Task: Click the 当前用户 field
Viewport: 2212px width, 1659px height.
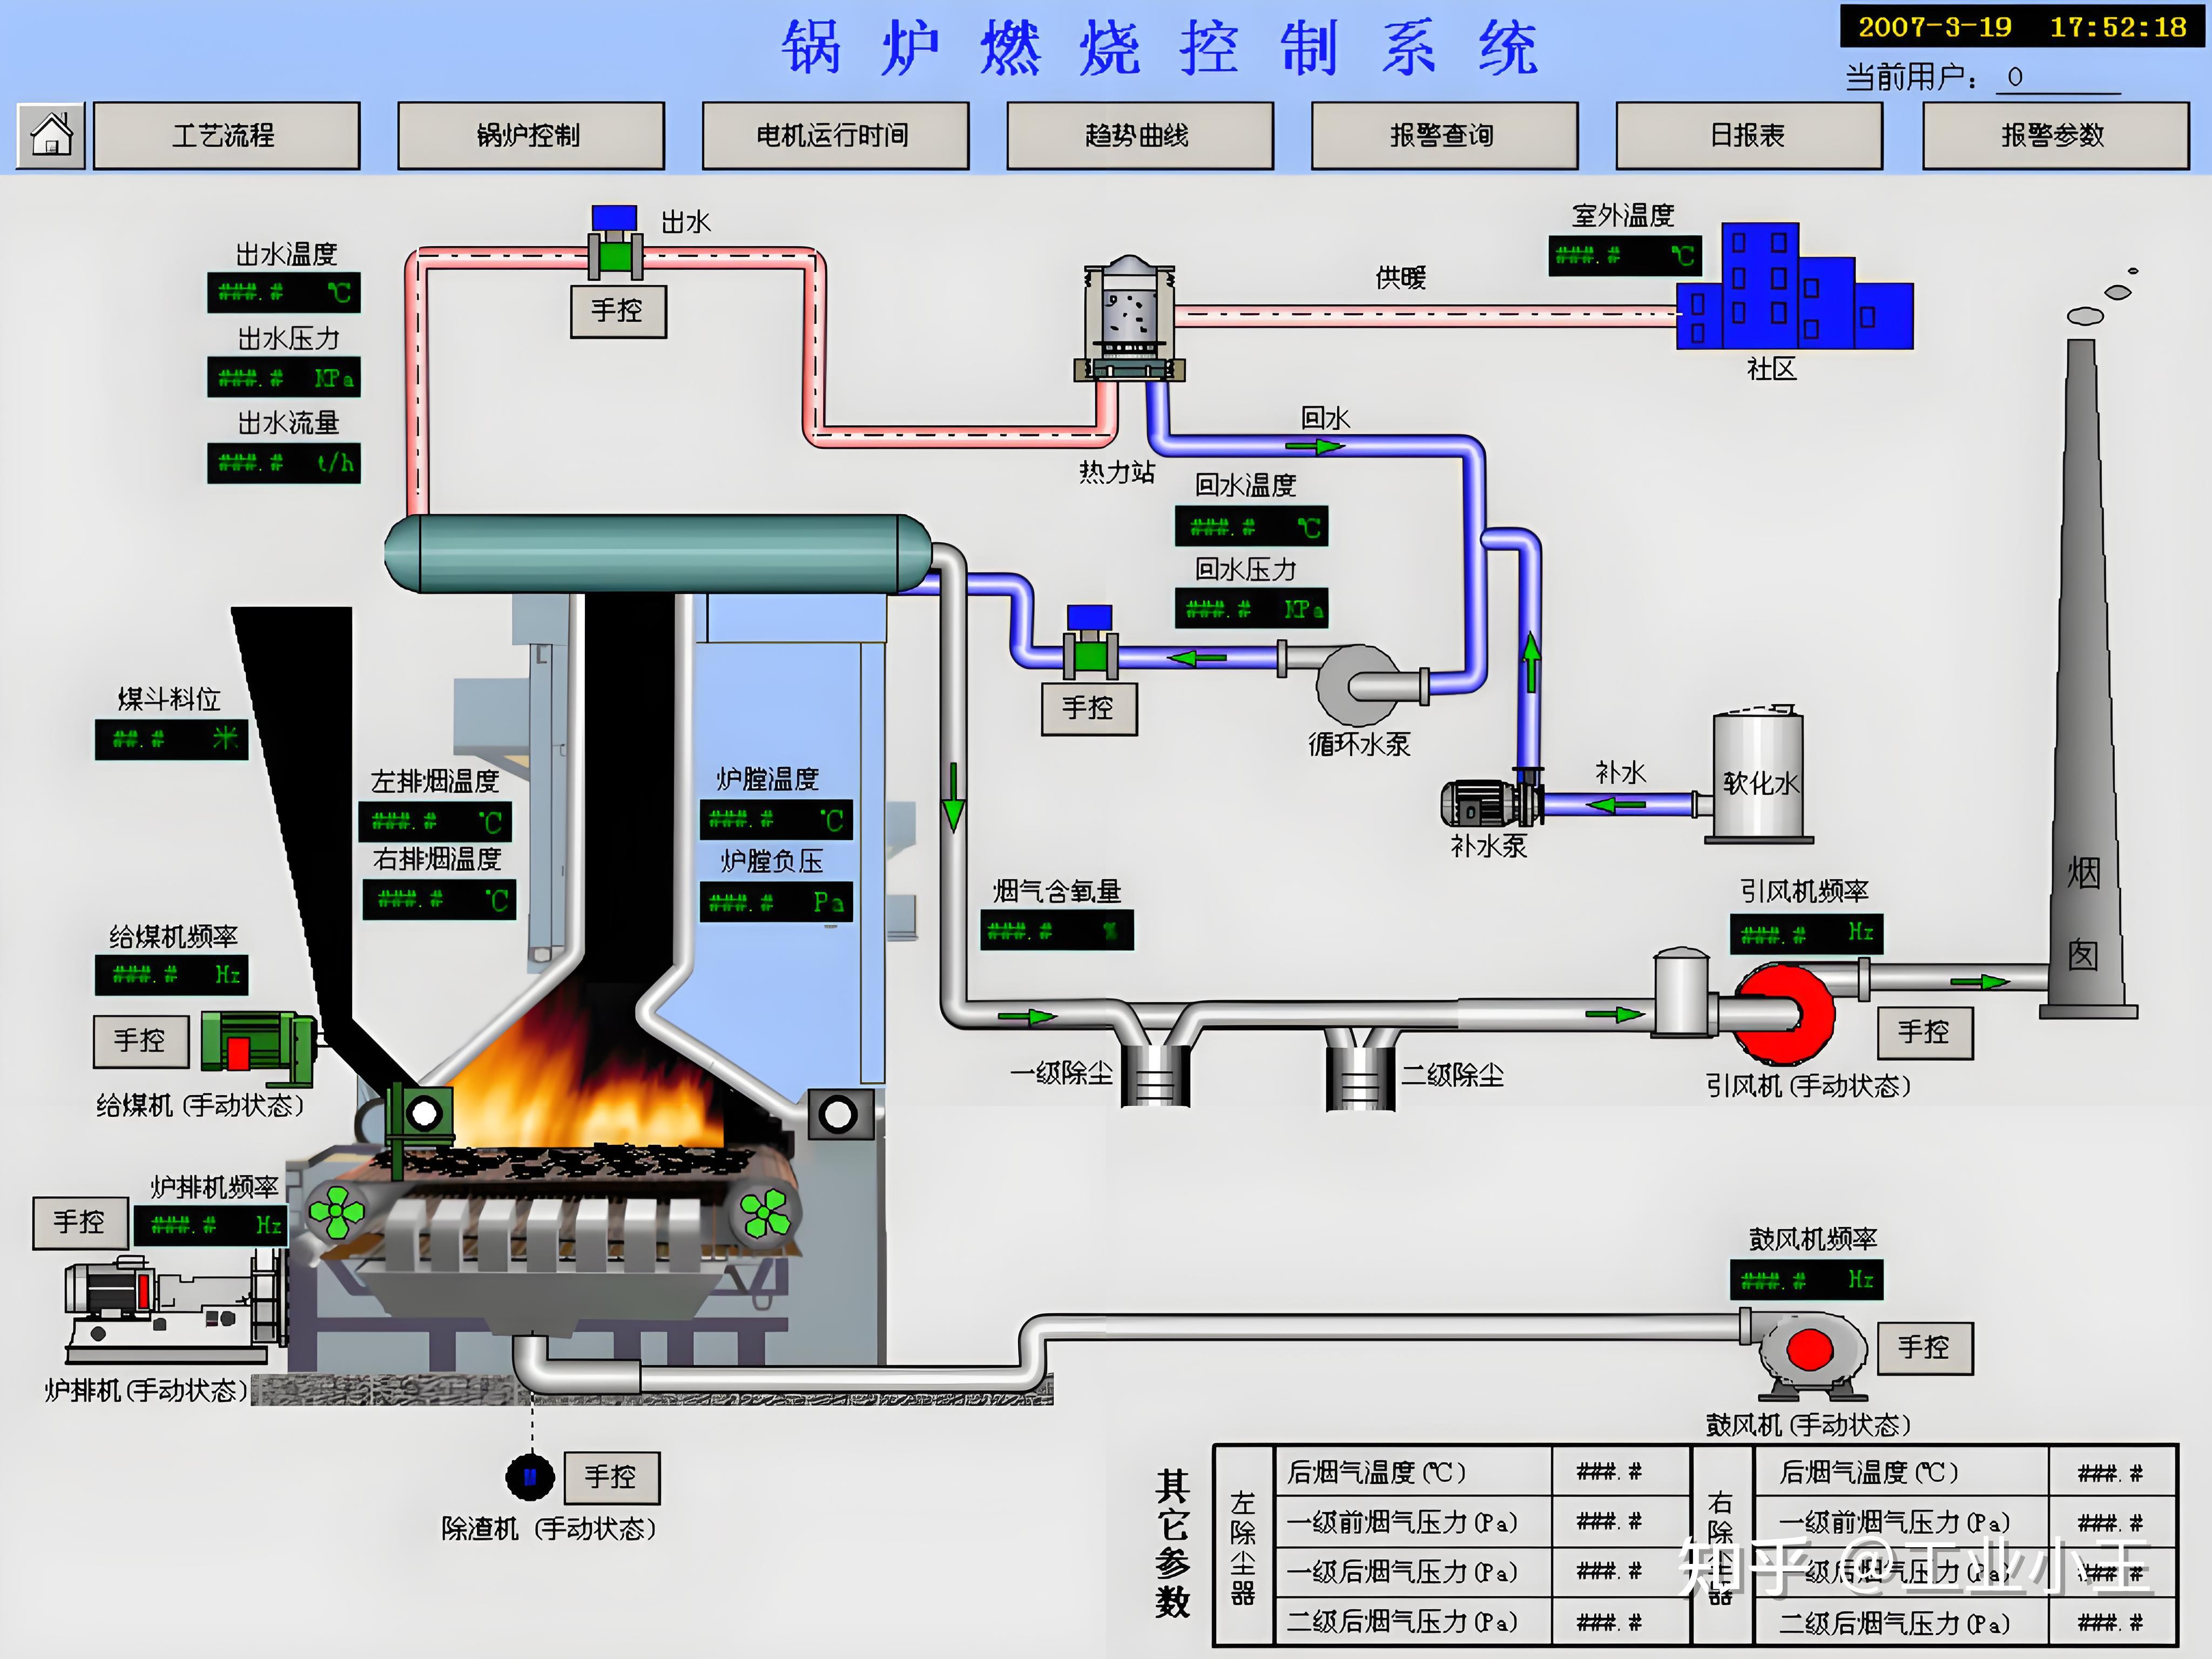Action: (x=2058, y=77)
